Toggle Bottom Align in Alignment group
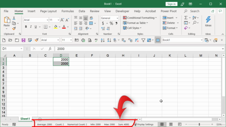 click(85, 18)
